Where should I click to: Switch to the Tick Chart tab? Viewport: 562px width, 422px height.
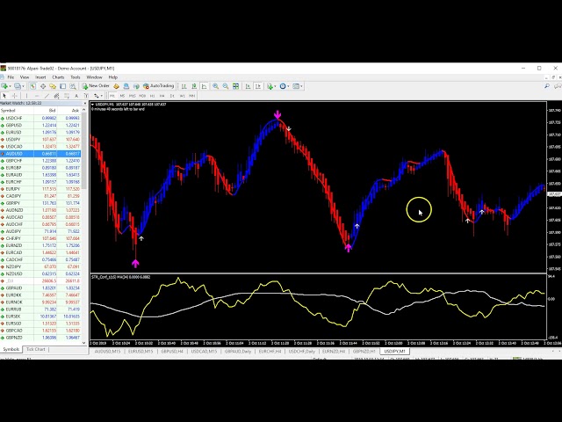(36, 349)
